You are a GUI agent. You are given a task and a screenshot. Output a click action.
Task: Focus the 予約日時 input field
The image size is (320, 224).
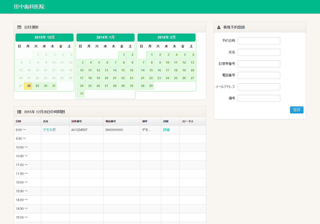(x=259, y=41)
